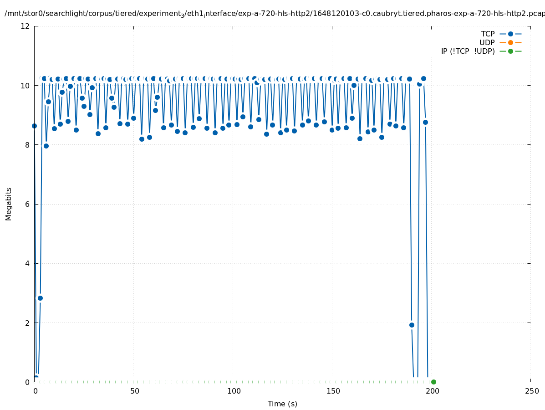Click the 150 tick label on x-axis
This screenshot has height=410, width=545.
pos(333,391)
